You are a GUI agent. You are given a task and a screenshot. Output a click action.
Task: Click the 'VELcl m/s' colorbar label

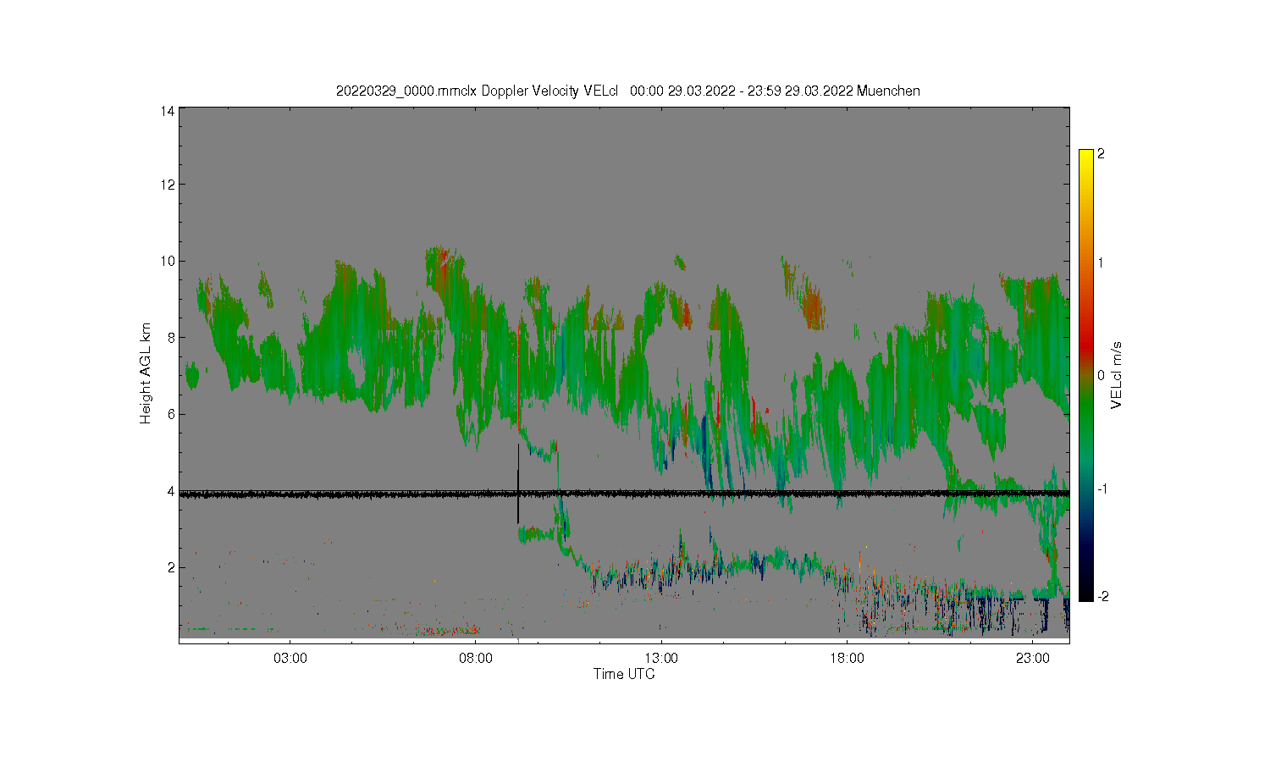point(1117,374)
